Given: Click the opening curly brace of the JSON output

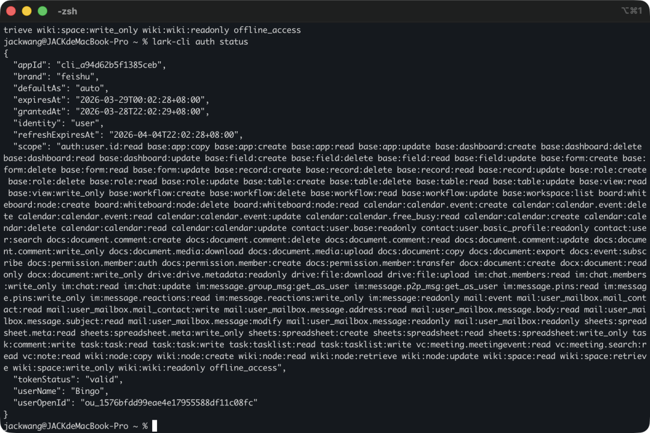Looking at the screenshot, I should [x=6, y=54].
